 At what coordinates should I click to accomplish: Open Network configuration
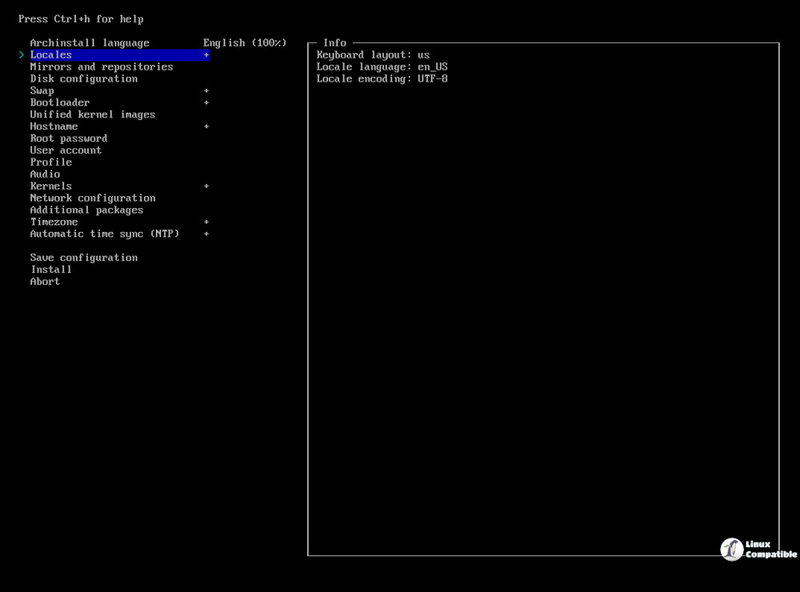(x=92, y=198)
